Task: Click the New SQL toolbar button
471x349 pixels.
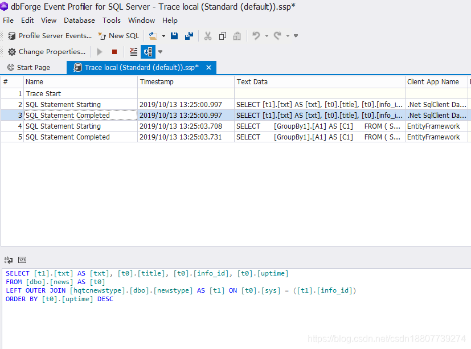Action: (x=118, y=36)
